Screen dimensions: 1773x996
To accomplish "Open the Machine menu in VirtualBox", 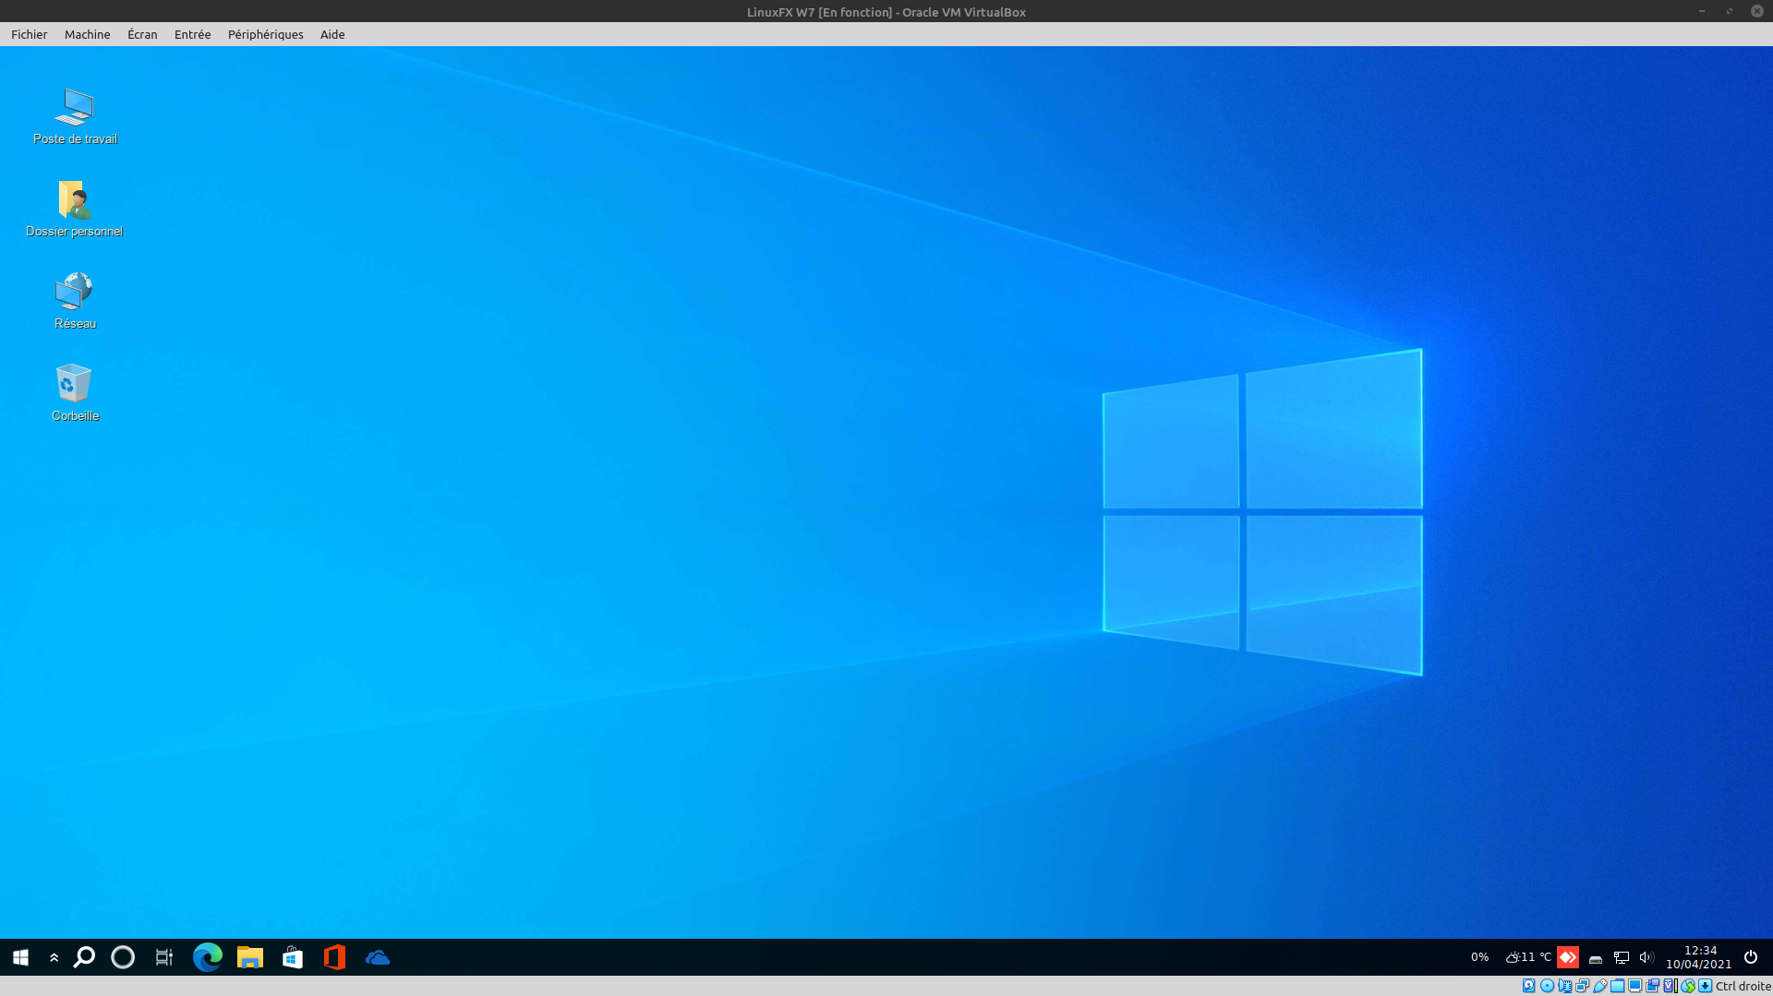I will [x=87, y=34].
